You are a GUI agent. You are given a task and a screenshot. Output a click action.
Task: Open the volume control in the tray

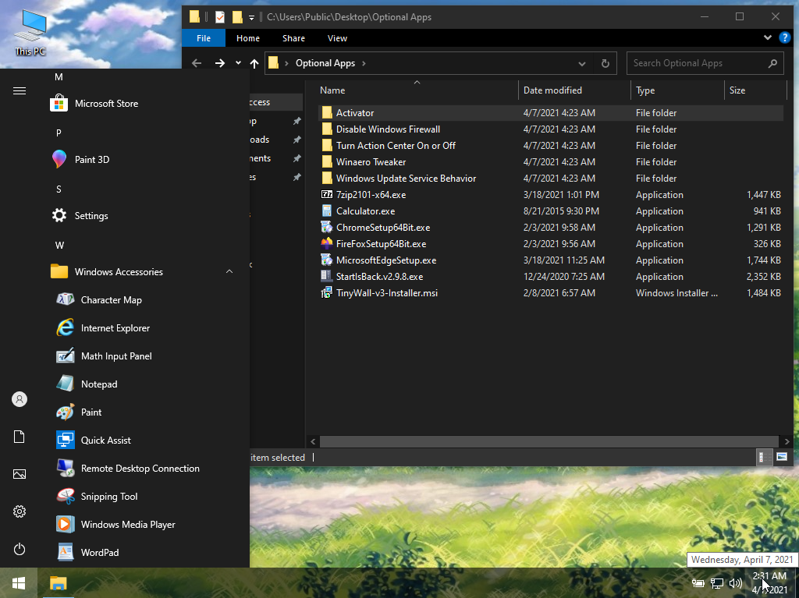pos(735,583)
